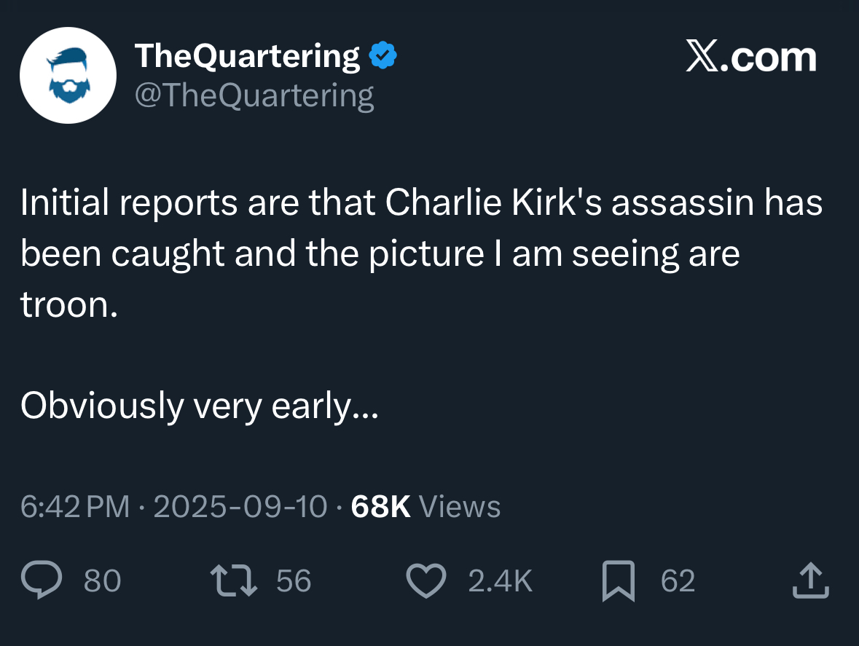The height and width of the screenshot is (646, 859).
Task: Click the repost arrows icon
Action: (234, 581)
